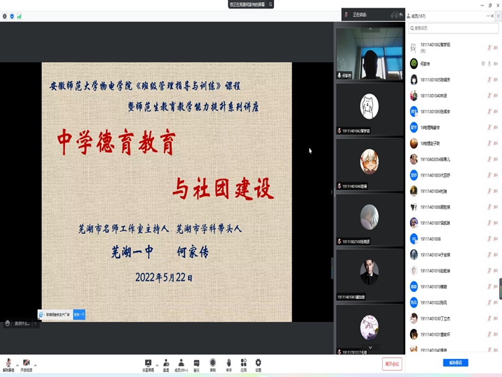Expand video options arrow beside Start Video
This screenshot has width=502, height=377.
point(35,364)
